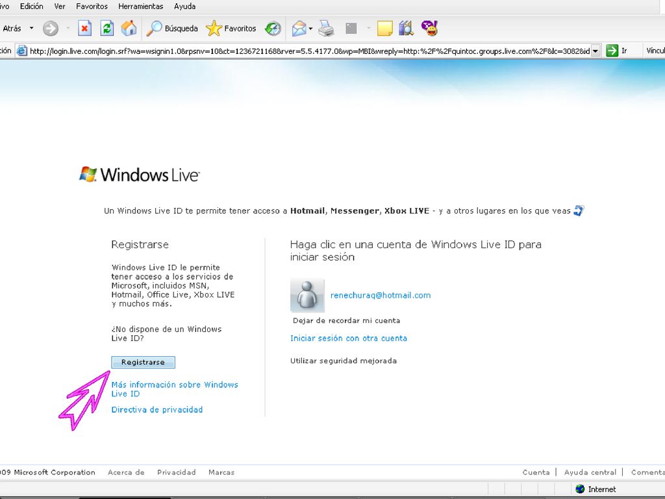Open the Favoritos star button
Screen dimensions: 665x499
[x=231, y=29]
